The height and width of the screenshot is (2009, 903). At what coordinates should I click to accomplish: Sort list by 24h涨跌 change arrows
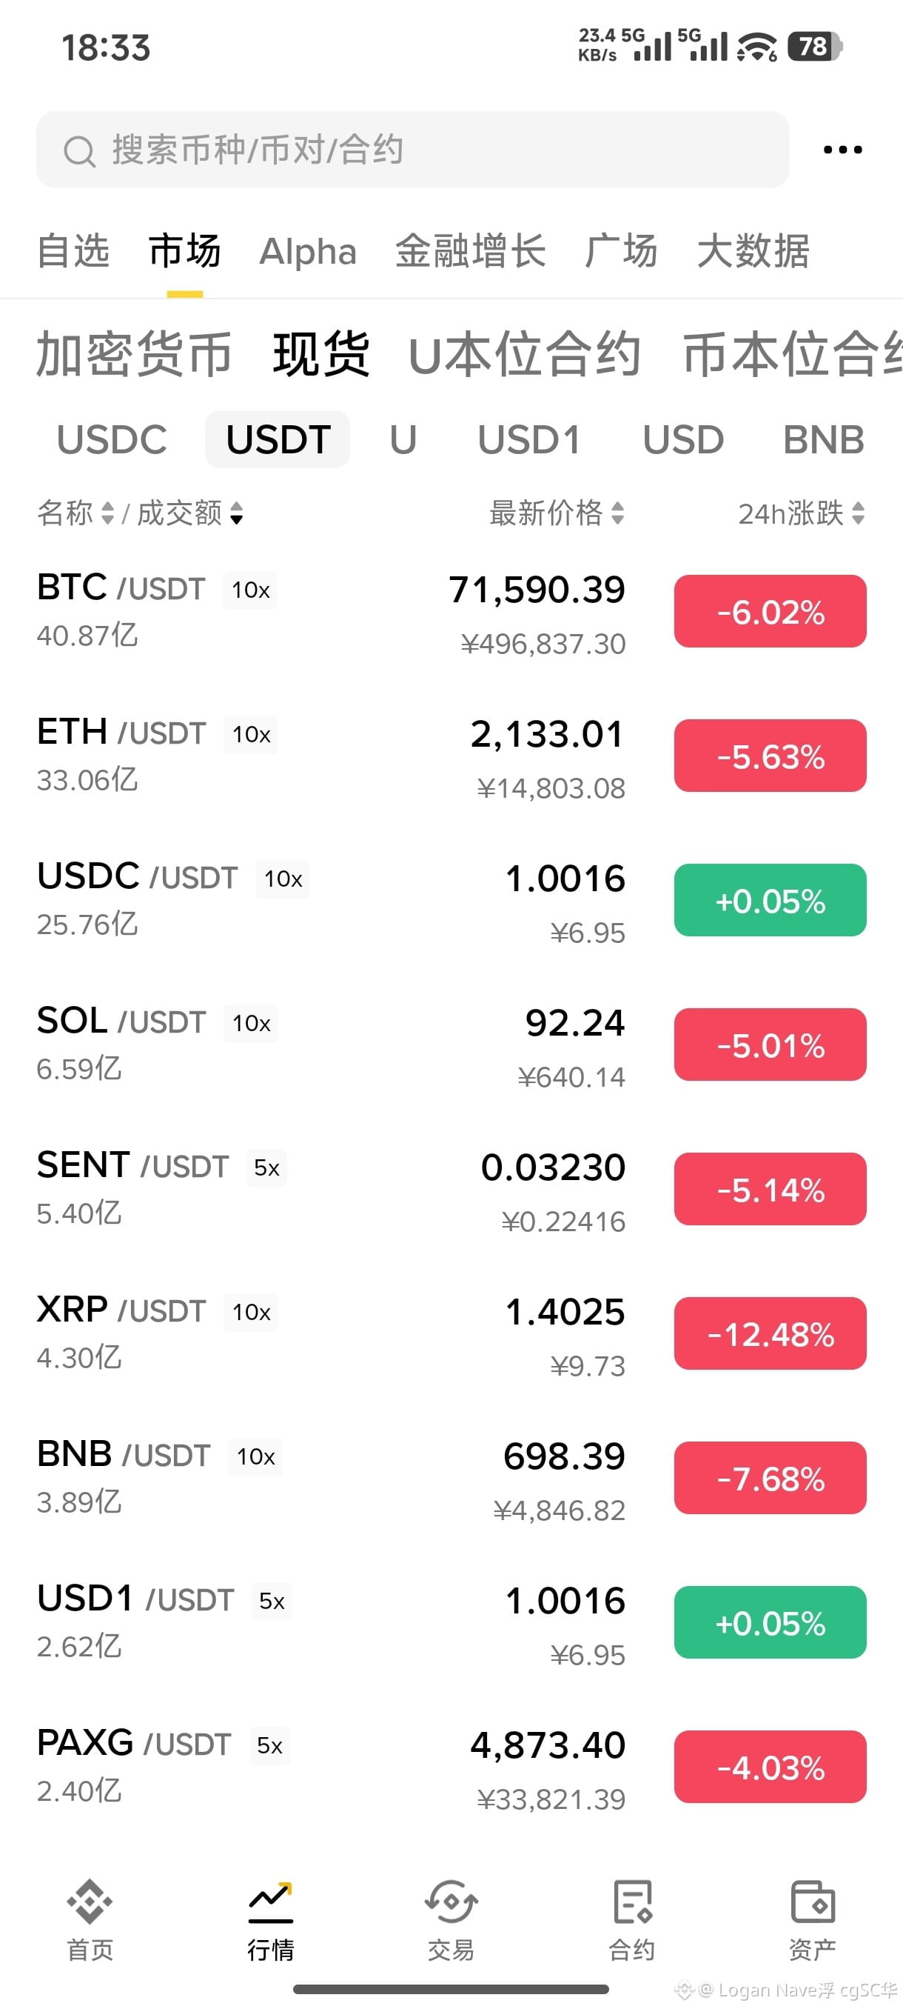pos(859,513)
